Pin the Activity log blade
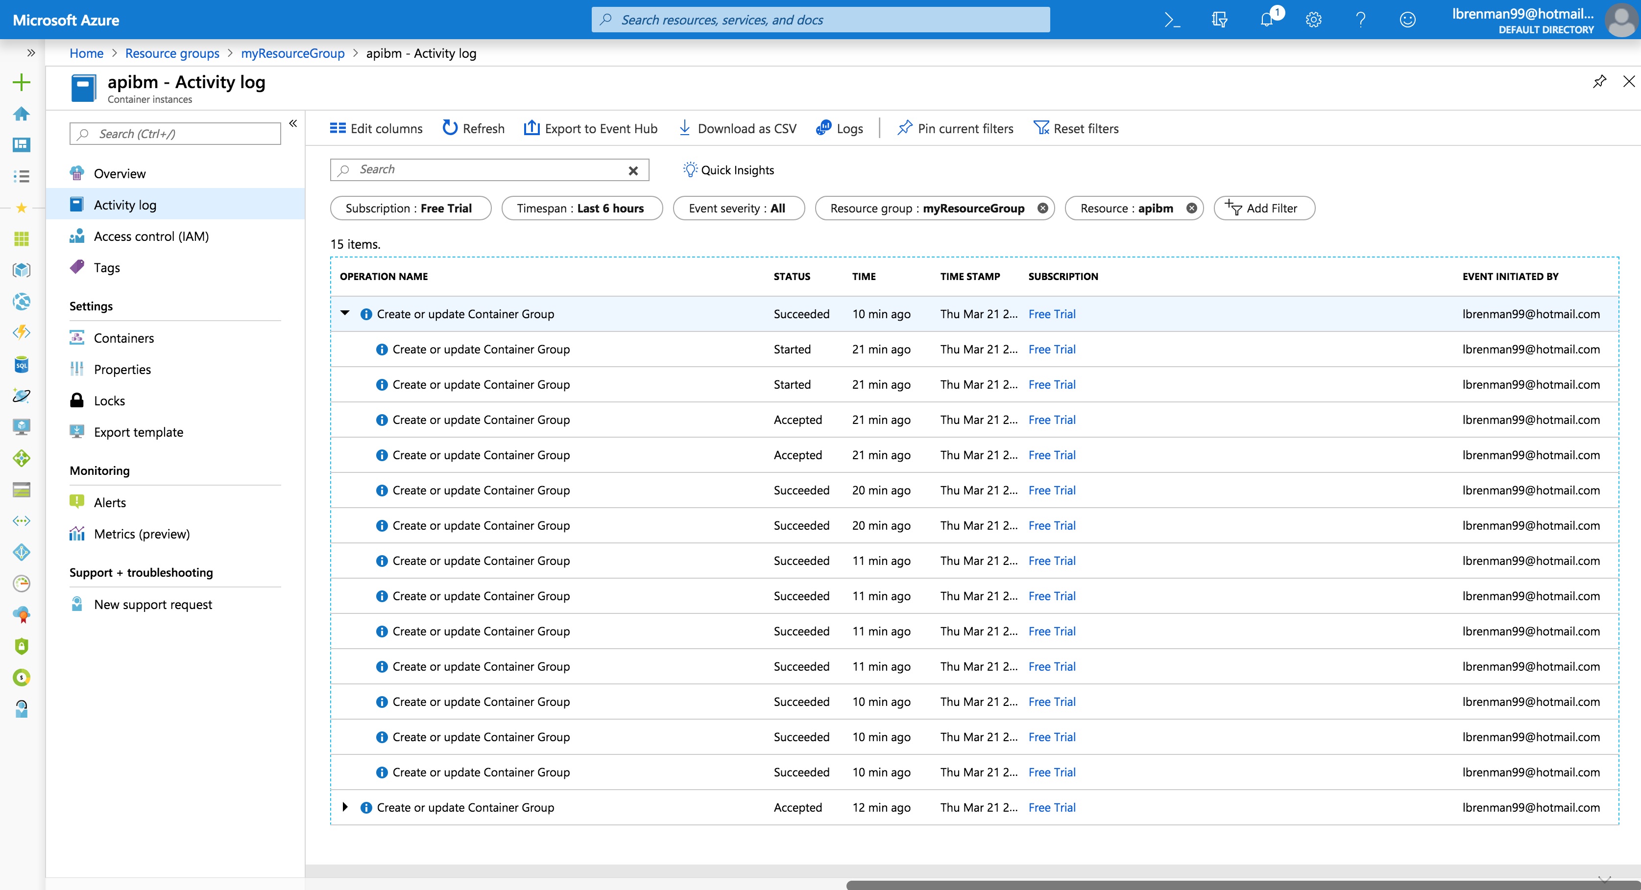This screenshot has width=1641, height=890. coord(1599,81)
